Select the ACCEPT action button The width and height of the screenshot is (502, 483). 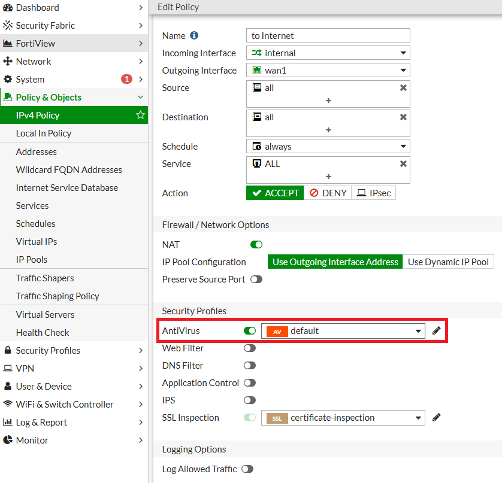point(275,193)
